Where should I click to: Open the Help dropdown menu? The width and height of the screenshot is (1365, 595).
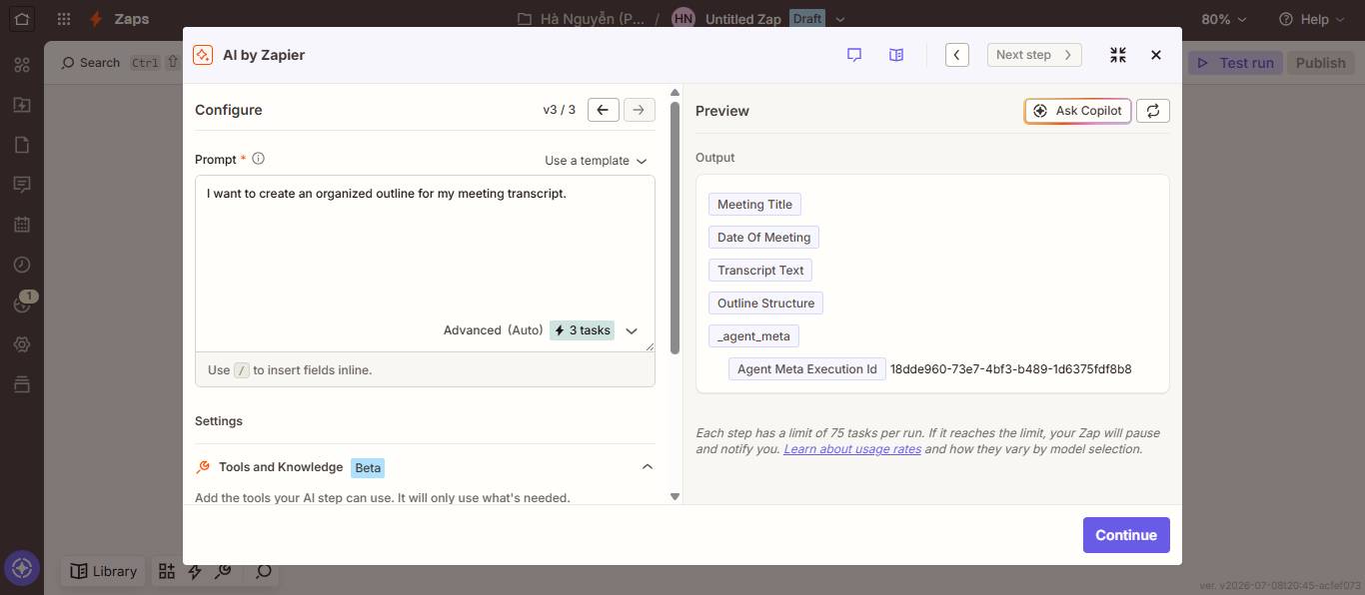click(1312, 19)
